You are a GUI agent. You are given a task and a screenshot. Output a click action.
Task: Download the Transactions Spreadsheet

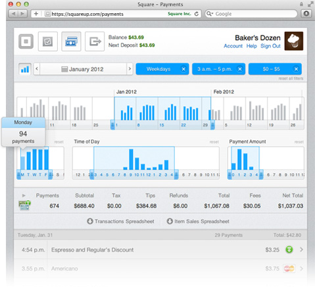[120, 221]
